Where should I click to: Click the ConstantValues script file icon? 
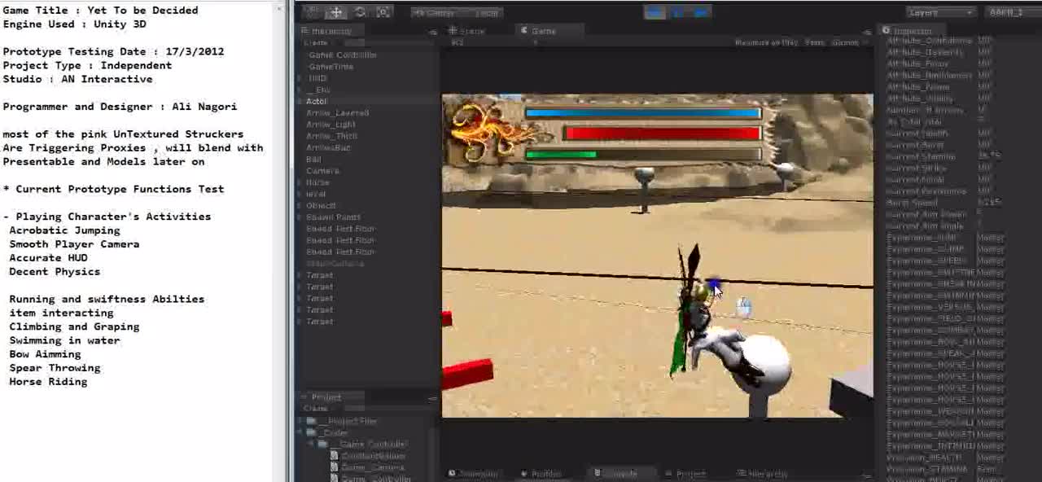pyautogui.click(x=335, y=456)
